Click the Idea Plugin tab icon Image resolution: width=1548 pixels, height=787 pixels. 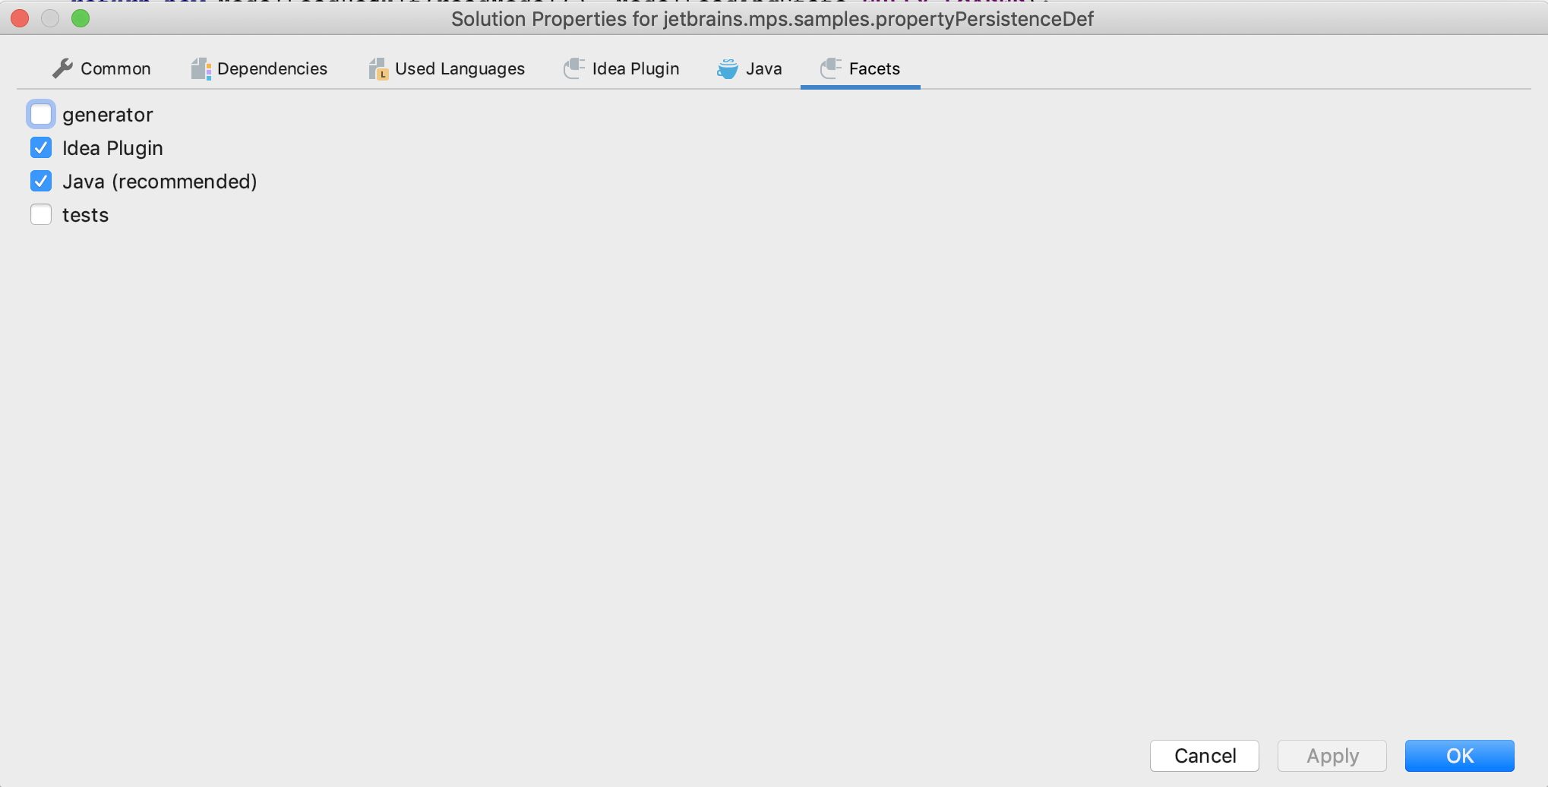(x=574, y=68)
